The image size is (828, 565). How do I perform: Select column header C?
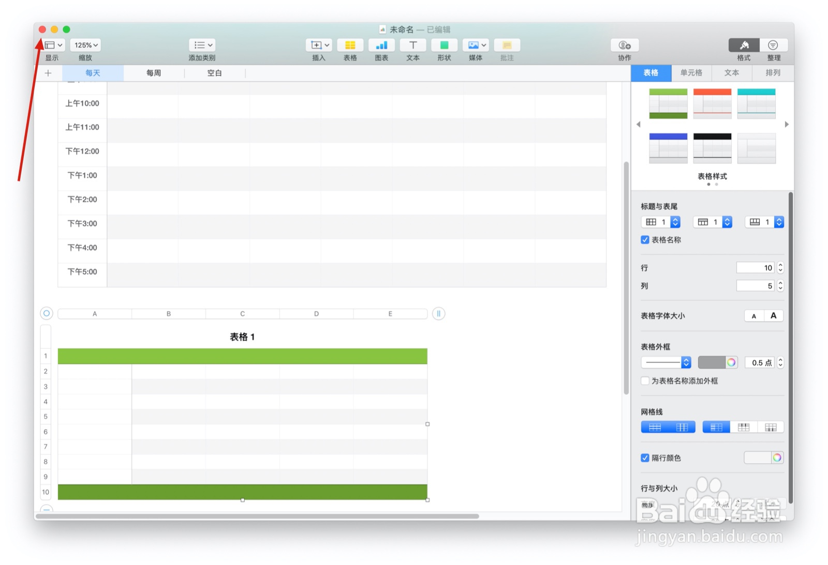coord(242,314)
